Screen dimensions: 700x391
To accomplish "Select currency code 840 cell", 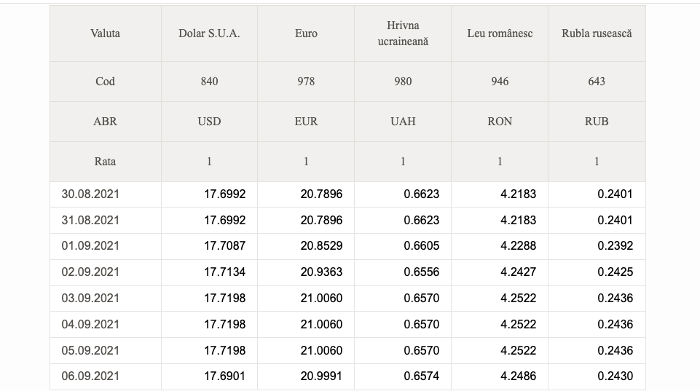I will (209, 82).
